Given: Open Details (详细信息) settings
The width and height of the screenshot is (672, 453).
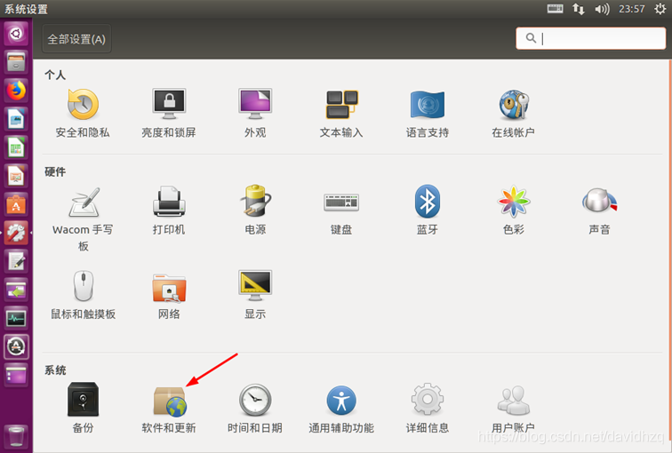Looking at the screenshot, I should pos(428,408).
